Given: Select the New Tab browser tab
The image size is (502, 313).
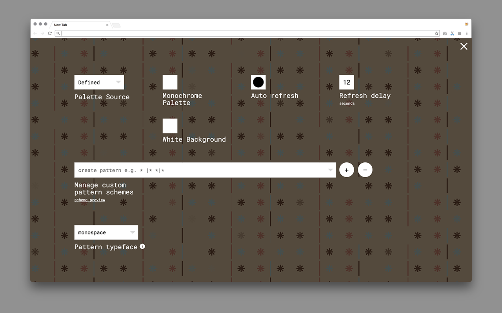Looking at the screenshot, I should (80, 25).
